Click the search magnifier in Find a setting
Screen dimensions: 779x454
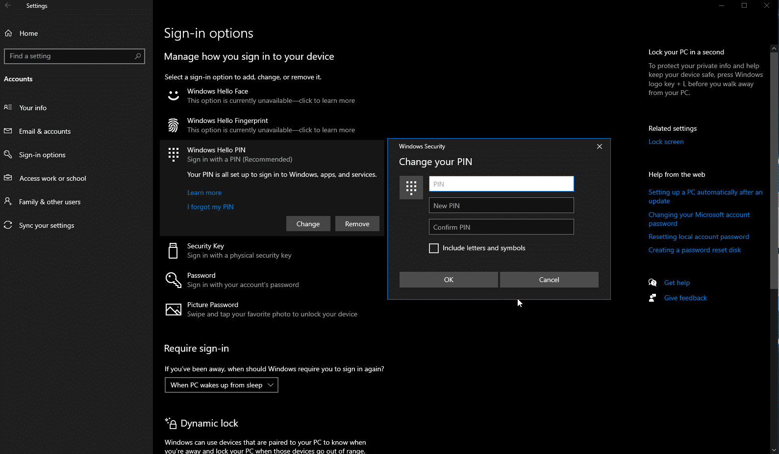pyautogui.click(x=138, y=56)
